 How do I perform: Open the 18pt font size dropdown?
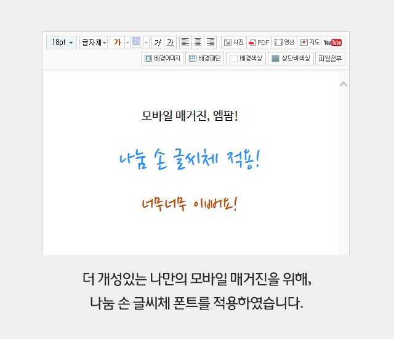62,43
